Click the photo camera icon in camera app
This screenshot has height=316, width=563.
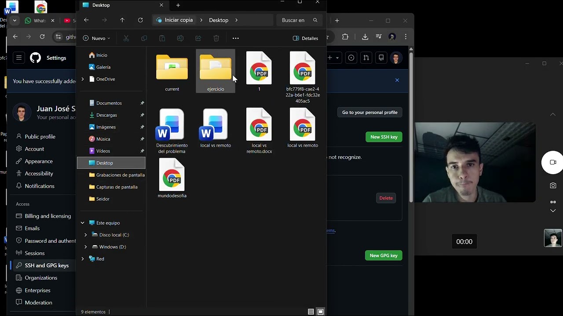coord(553,186)
